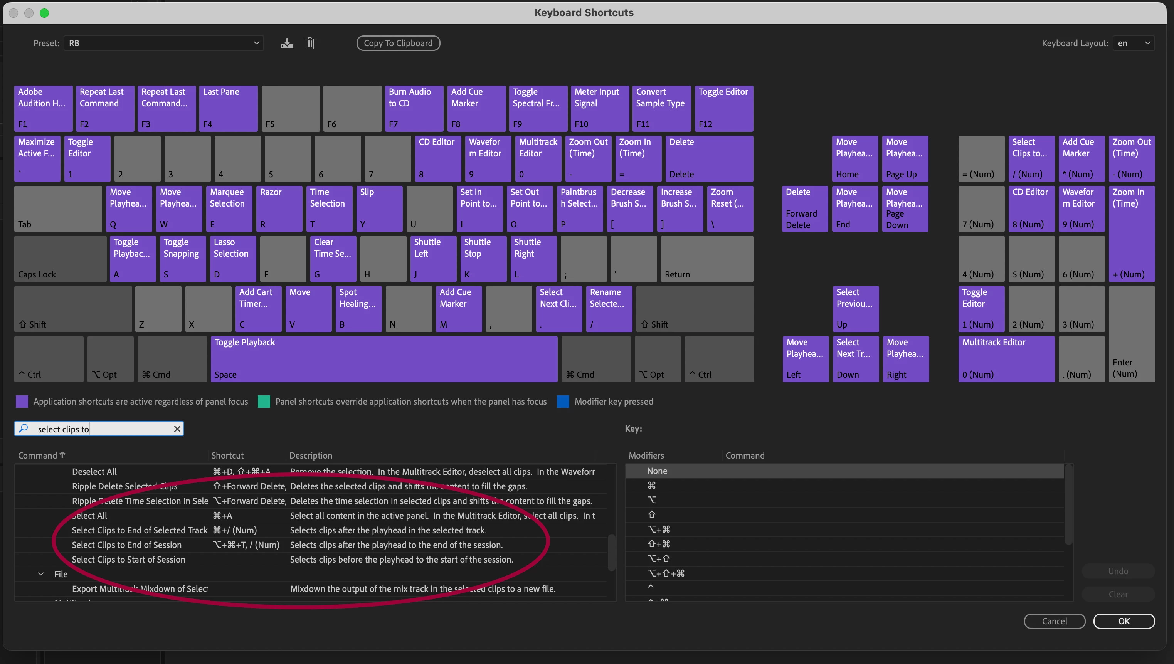Select the Shift modifier symbol row
Viewport: 1174px width, 664px height.
[x=651, y=514]
